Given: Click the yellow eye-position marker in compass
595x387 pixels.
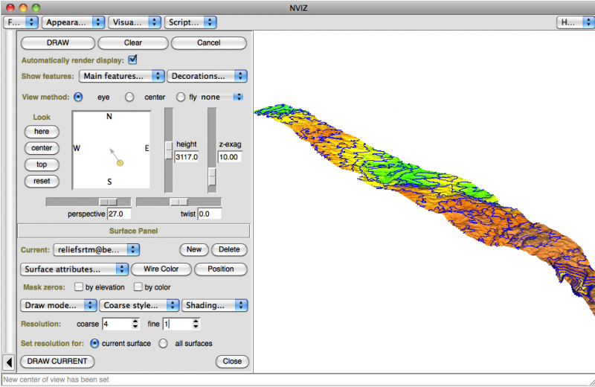Looking at the screenshot, I should tap(120, 162).
